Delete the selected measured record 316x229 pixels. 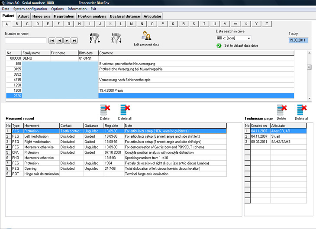point(105,110)
